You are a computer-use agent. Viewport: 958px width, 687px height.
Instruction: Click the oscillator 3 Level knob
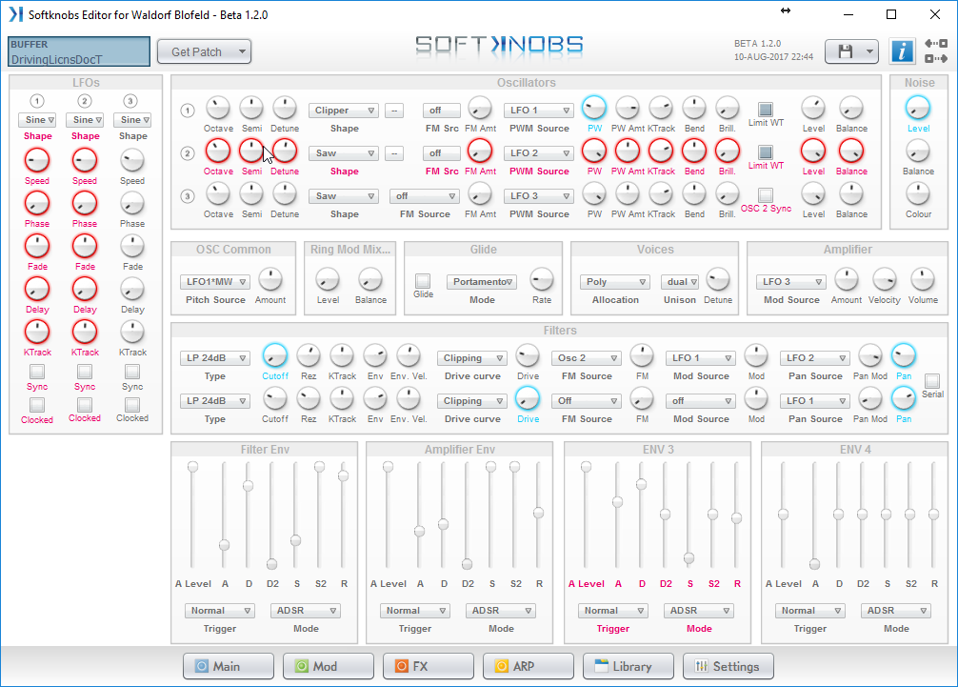click(813, 193)
